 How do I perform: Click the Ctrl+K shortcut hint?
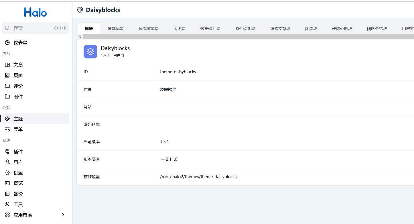[60, 28]
